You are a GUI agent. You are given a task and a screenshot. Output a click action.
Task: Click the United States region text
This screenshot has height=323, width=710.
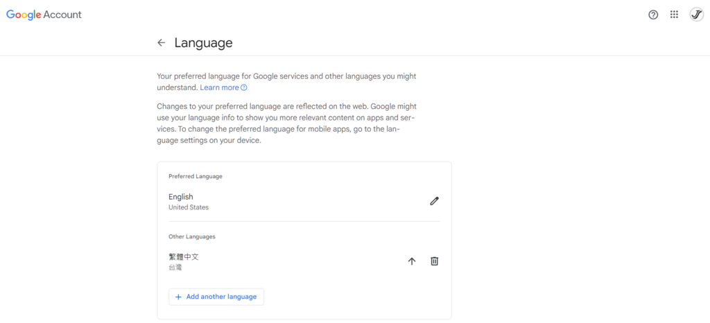(x=189, y=207)
